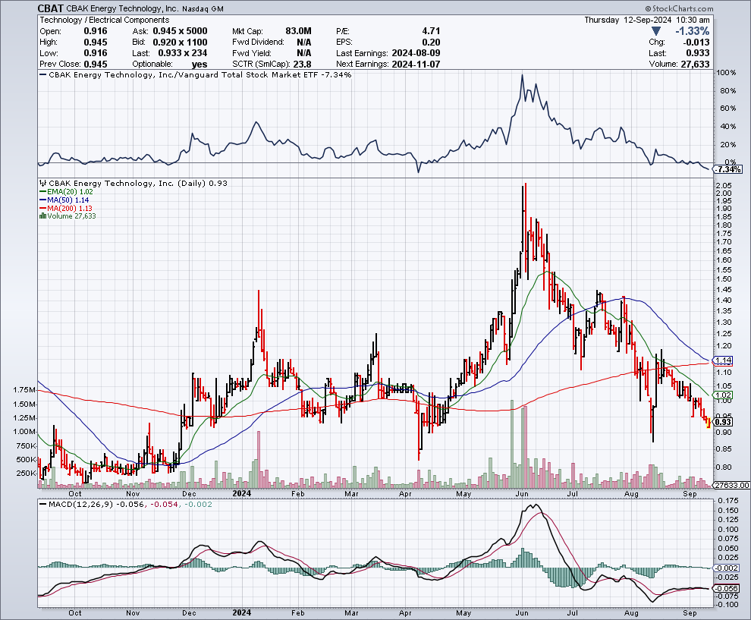The image size is (751, 620).
Task: Click the Nasdaq GM exchange label
Action: click(x=203, y=8)
